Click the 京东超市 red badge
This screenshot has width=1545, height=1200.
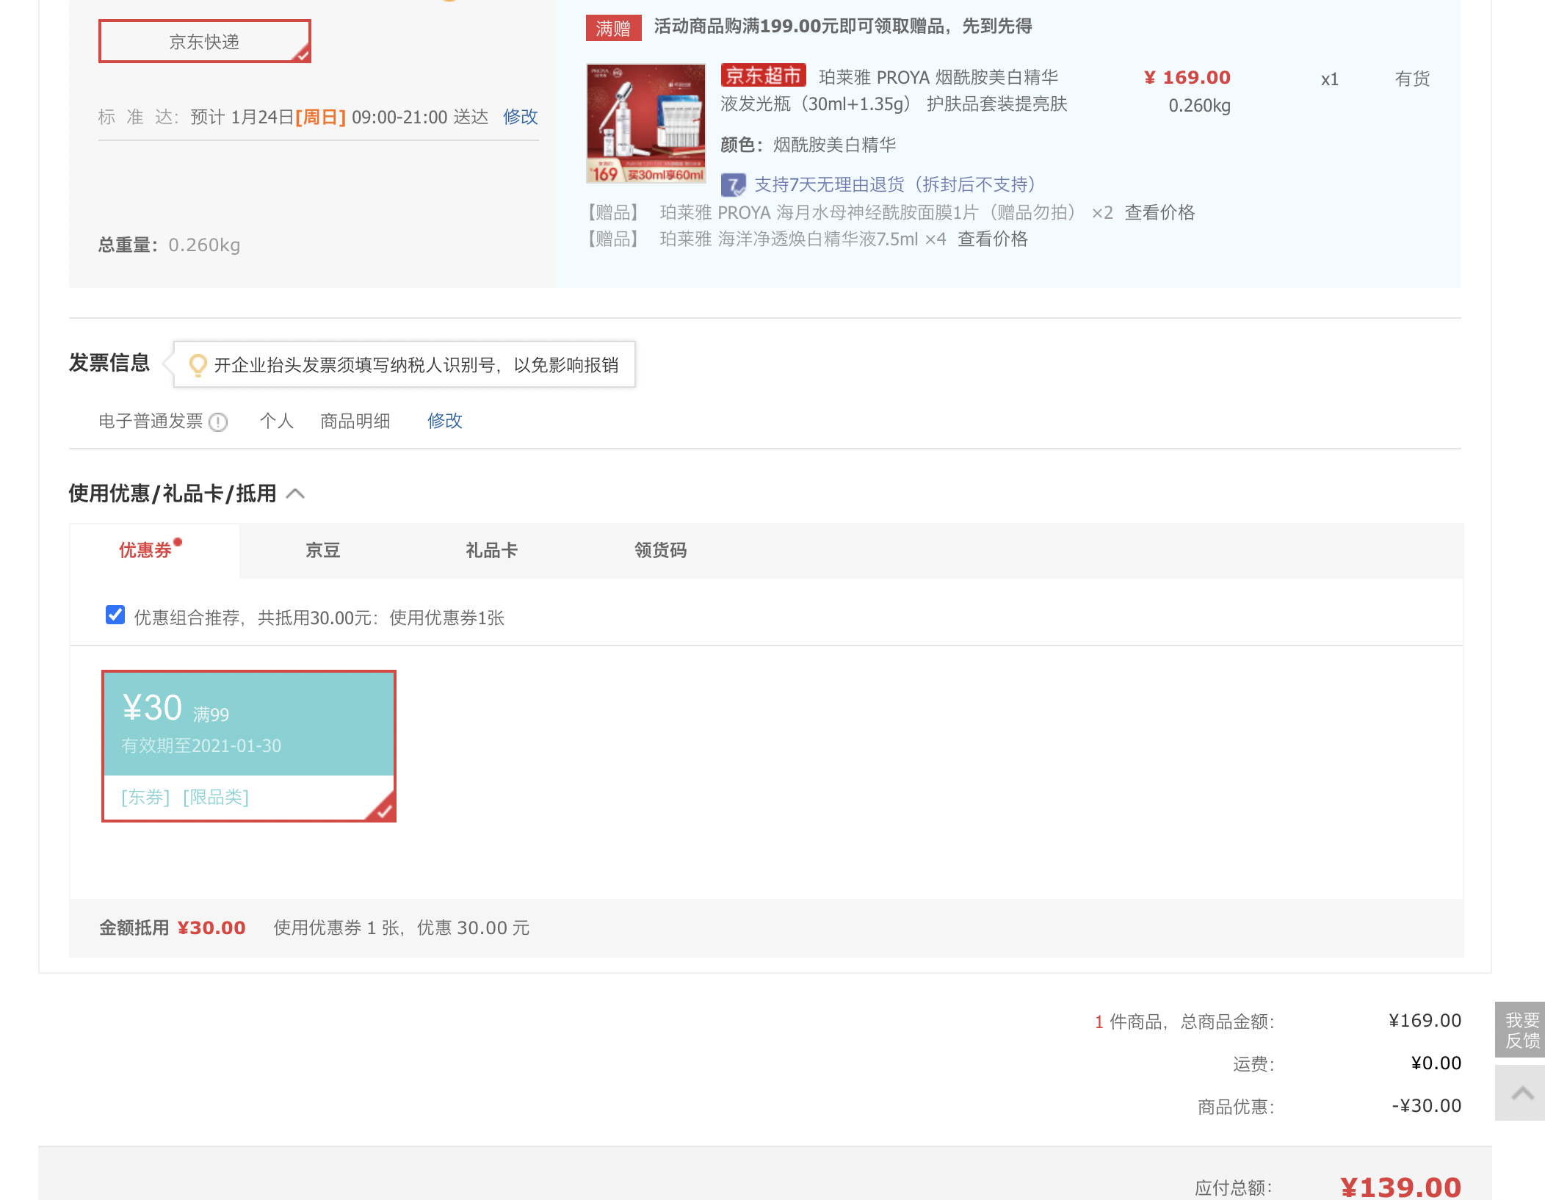tap(763, 76)
